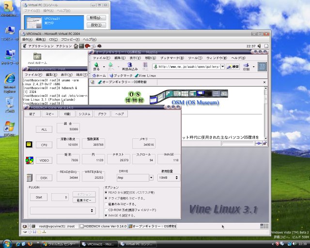Screen dimensions: 310x248
Task: Expand the DRIVE /tmp dropdown arrow
Action: point(151,178)
